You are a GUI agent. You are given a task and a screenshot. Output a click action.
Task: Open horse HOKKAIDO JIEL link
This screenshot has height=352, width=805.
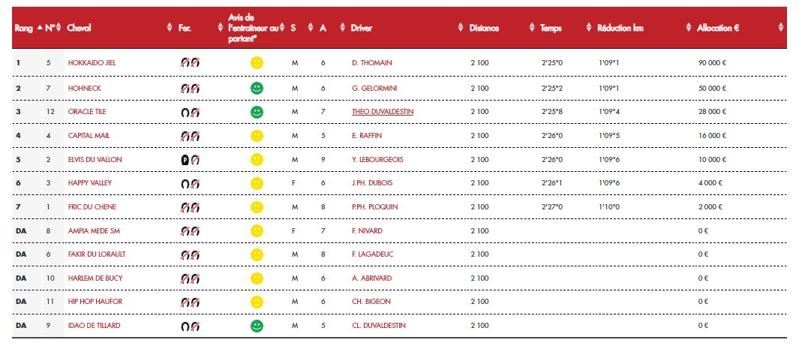coord(92,63)
